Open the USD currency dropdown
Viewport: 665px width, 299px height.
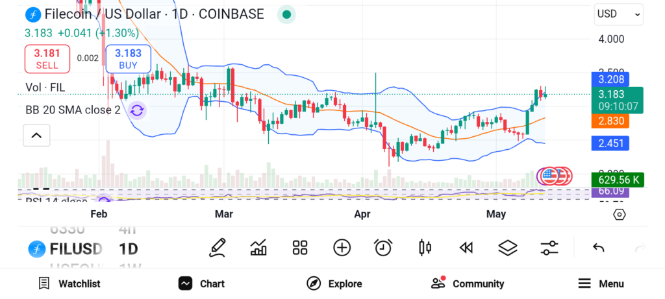coord(618,14)
